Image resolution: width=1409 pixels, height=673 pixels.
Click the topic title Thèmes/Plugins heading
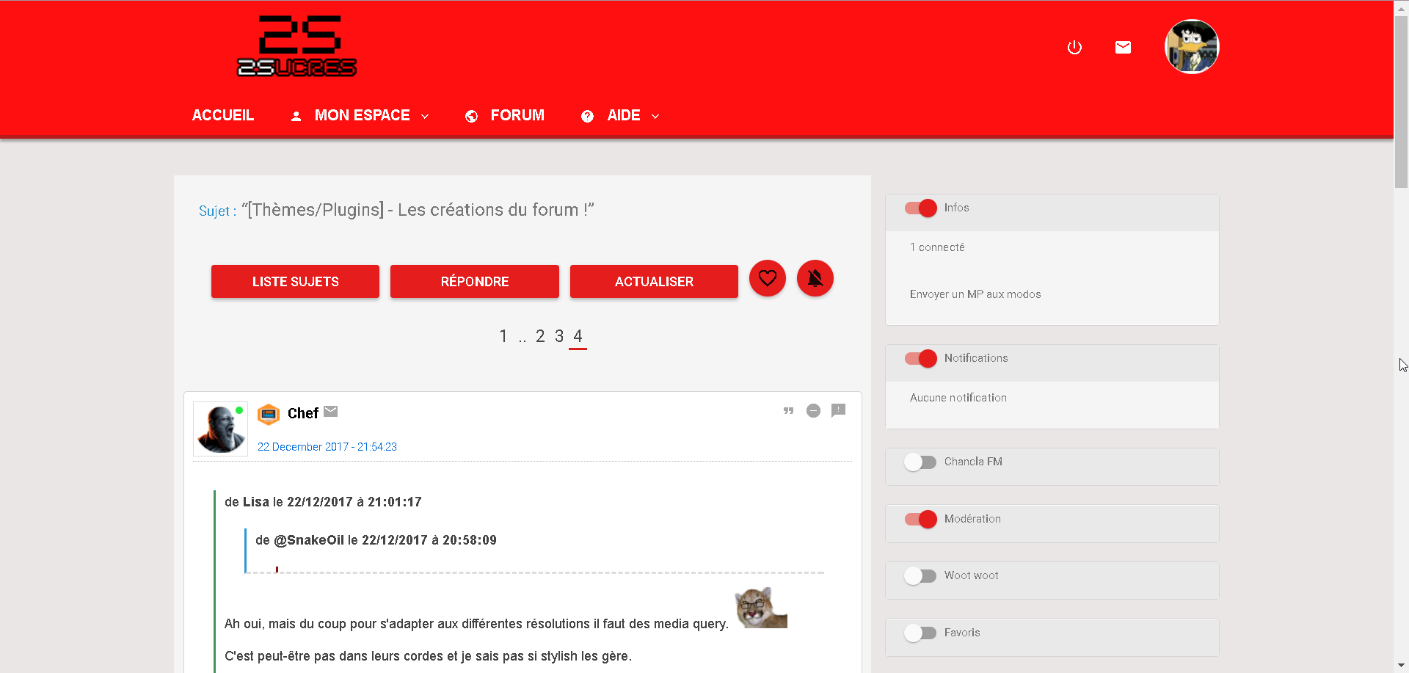click(418, 210)
